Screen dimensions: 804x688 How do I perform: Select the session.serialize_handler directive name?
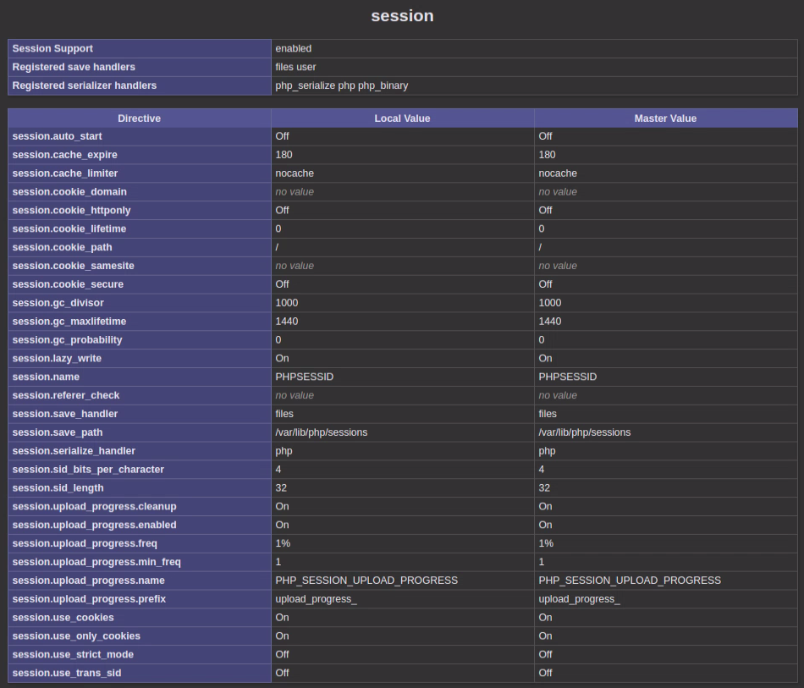pos(74,451)
